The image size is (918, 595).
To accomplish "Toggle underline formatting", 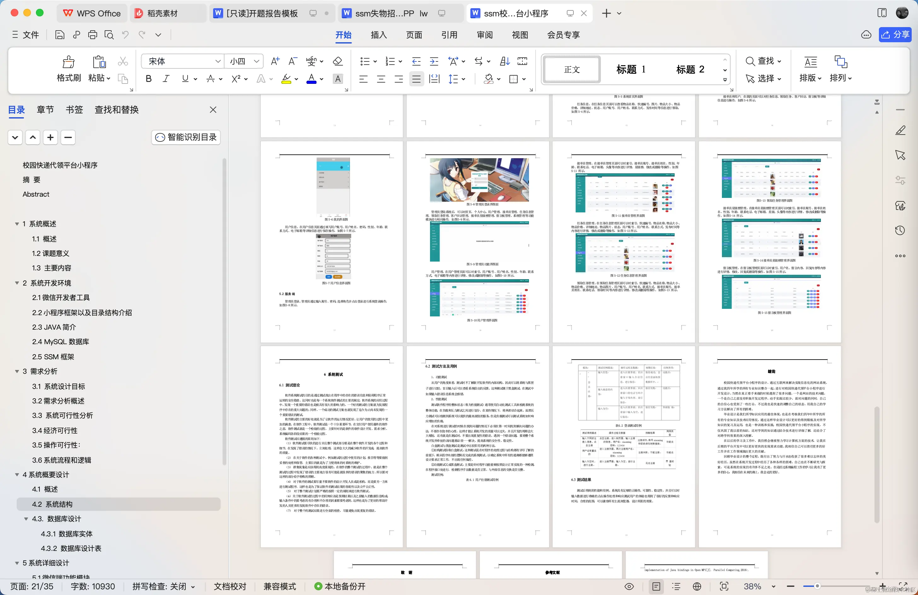I will (184, 79).
